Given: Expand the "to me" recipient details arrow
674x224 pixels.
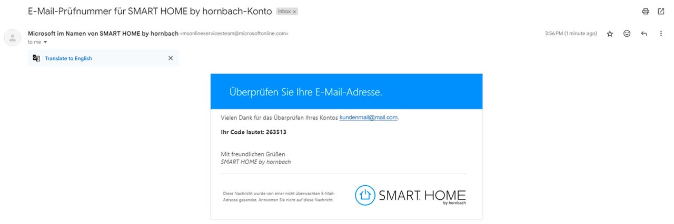Looking at the screenshot, I should (45, 42).
